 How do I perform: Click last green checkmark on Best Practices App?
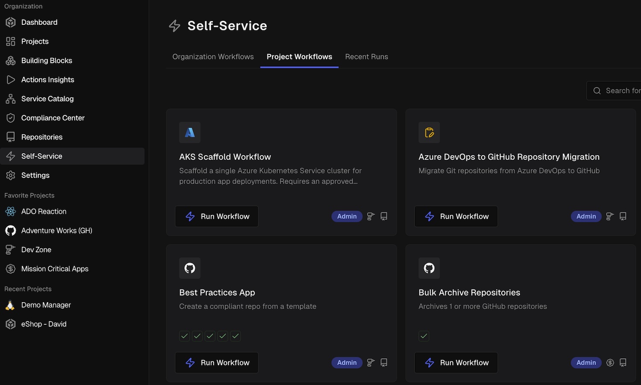(x=235, y=336)
